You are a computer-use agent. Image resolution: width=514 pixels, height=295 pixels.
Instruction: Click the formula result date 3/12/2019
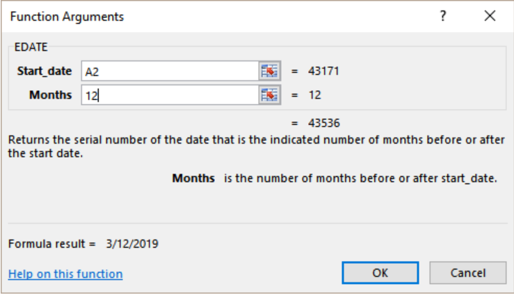point(132,244)
